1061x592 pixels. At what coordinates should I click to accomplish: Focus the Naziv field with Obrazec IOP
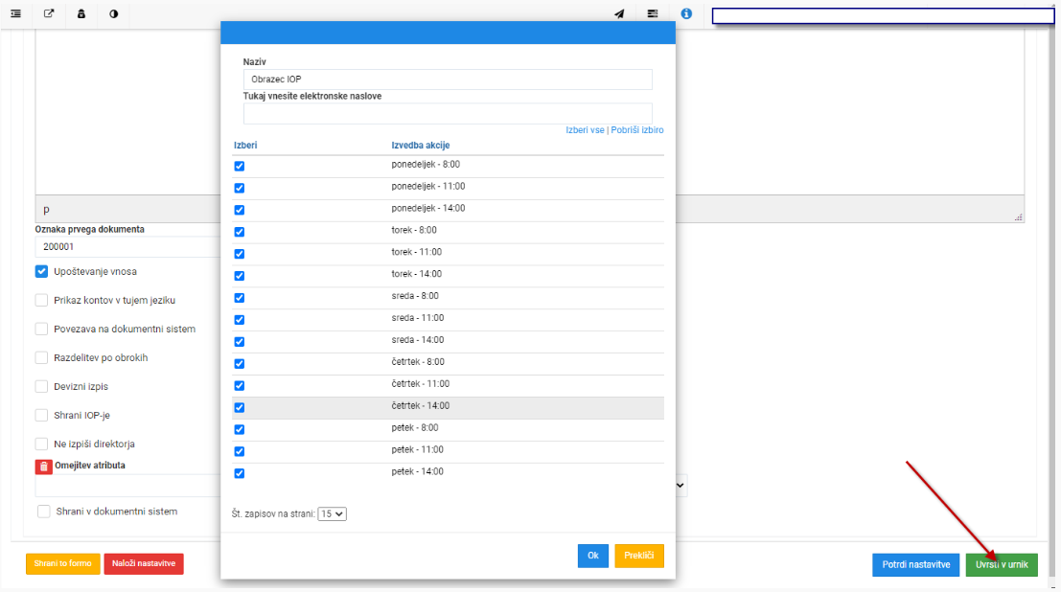tap(448, 80)
